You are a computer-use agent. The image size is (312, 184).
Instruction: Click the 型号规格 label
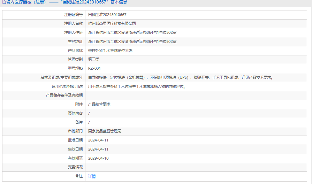click(75, 68)
